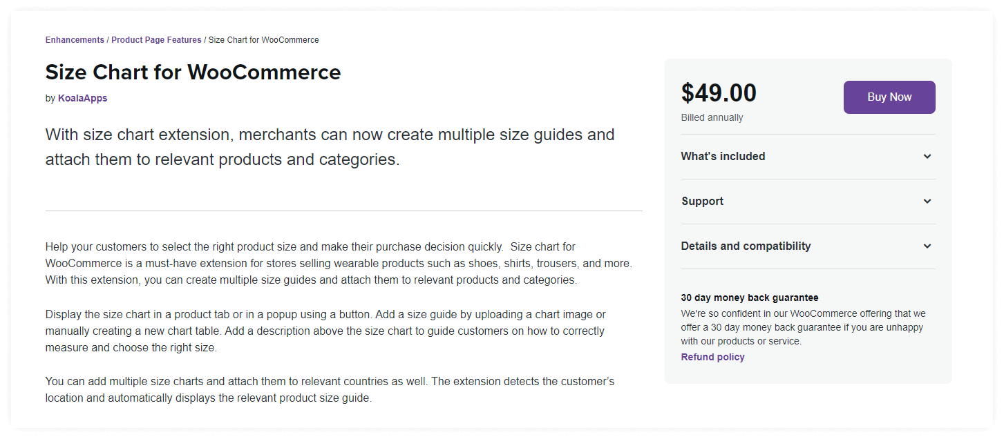
Task: Click the paragraph about popup size charts
Action: [x=325, y=330]
